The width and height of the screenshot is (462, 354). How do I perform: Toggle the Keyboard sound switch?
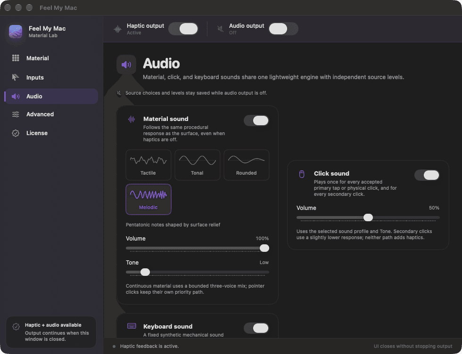[256, 328]
